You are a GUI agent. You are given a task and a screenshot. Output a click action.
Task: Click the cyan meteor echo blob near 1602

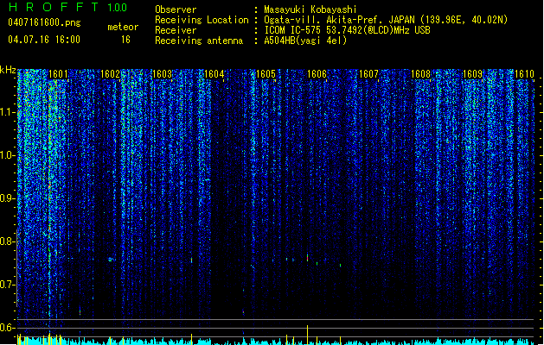click(x=111, y=260)
